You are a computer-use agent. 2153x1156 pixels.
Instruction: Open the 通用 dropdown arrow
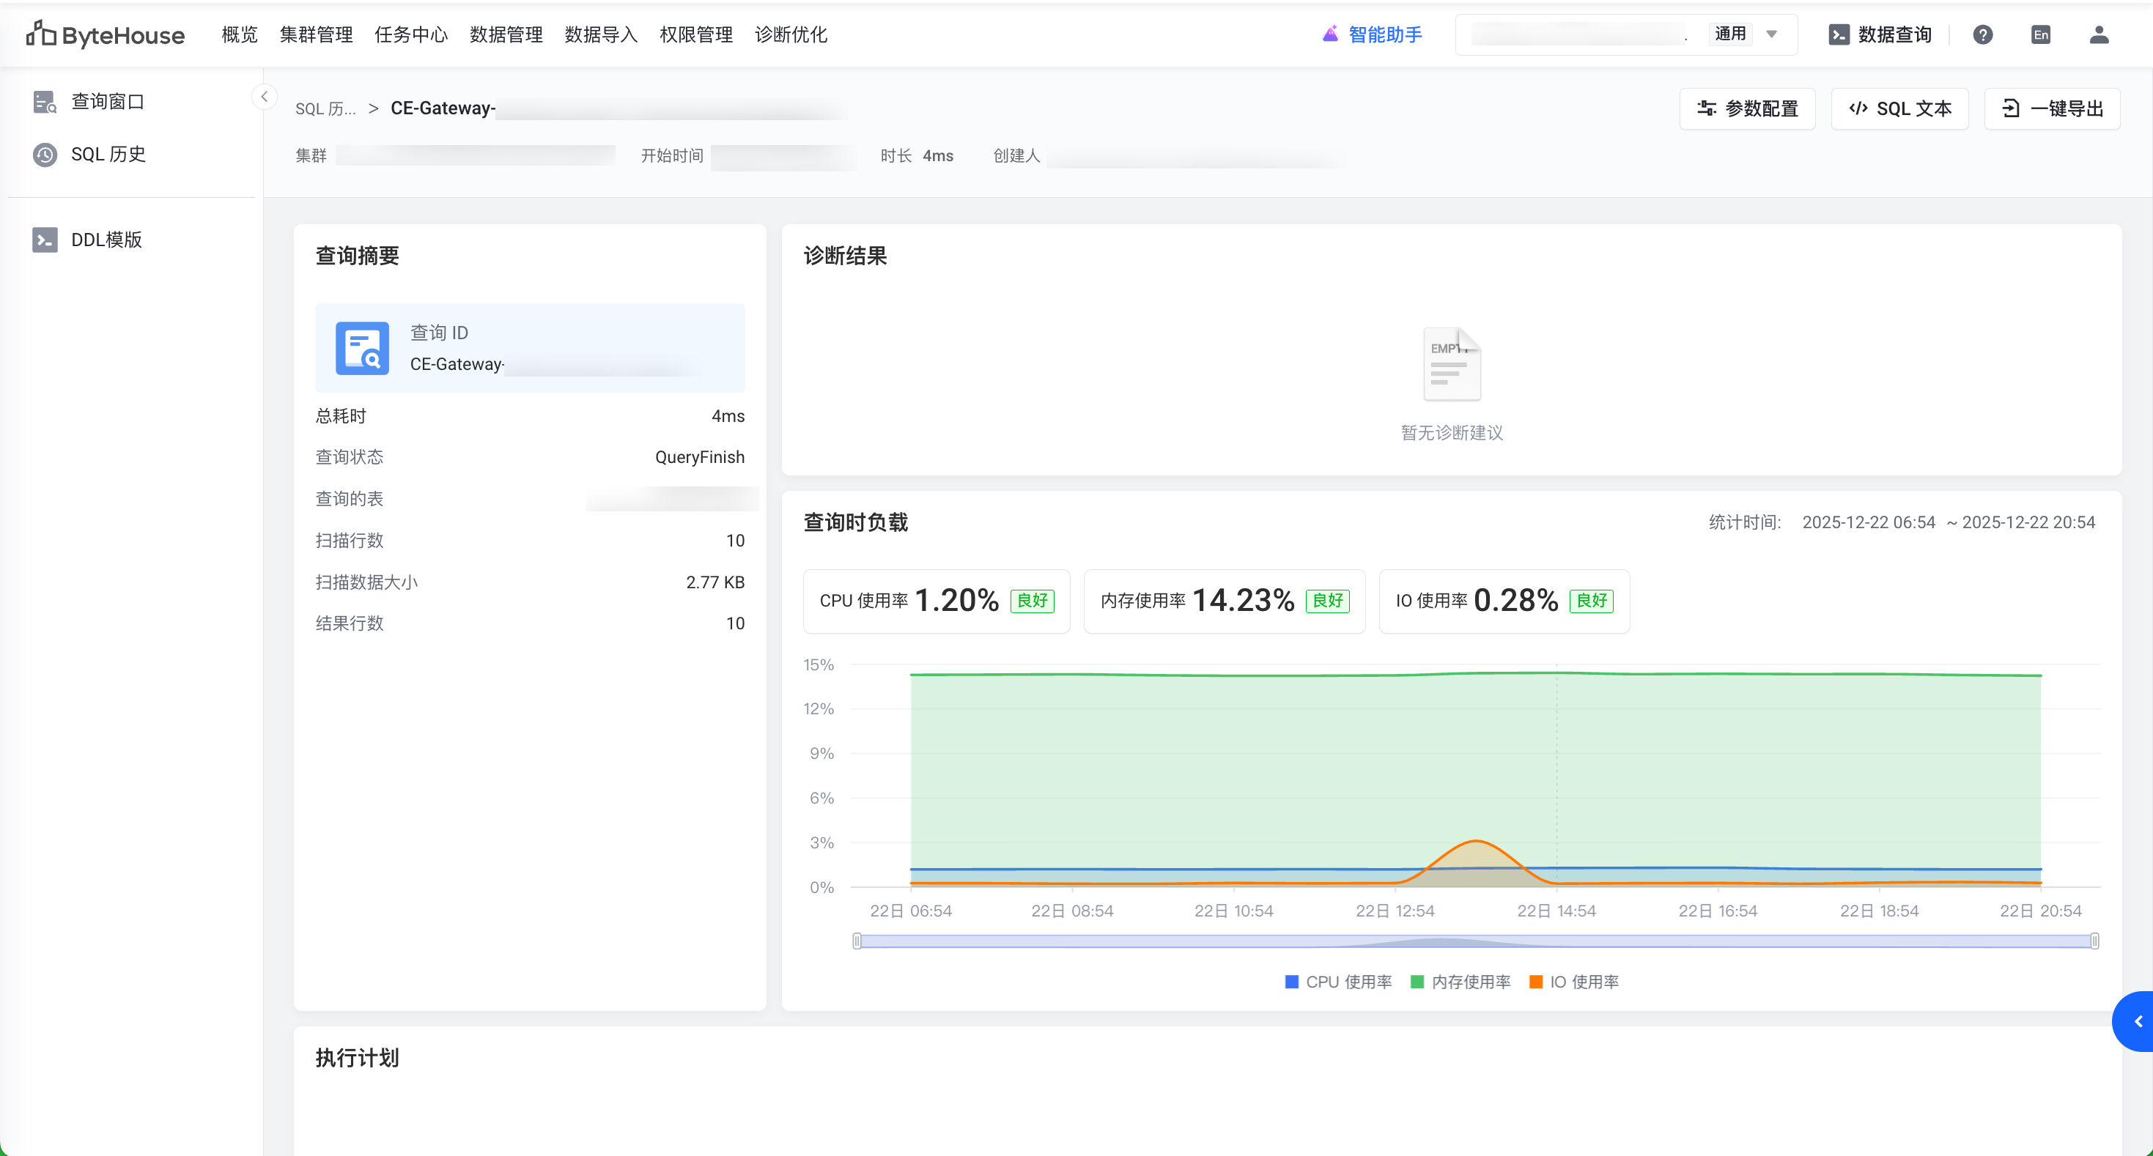click(1771, 34)
